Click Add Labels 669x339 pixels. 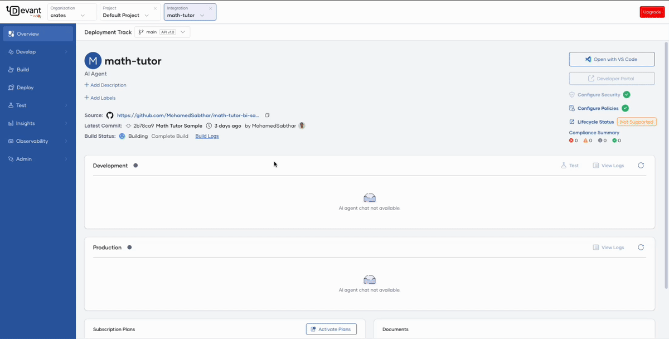(100, 98)
